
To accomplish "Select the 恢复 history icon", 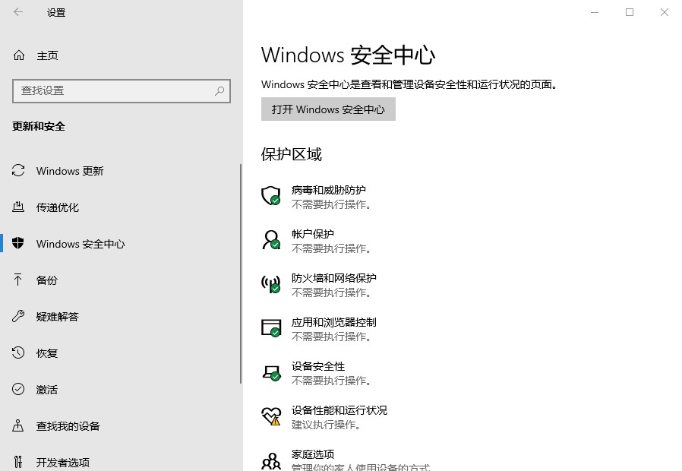I will point(18,352).
